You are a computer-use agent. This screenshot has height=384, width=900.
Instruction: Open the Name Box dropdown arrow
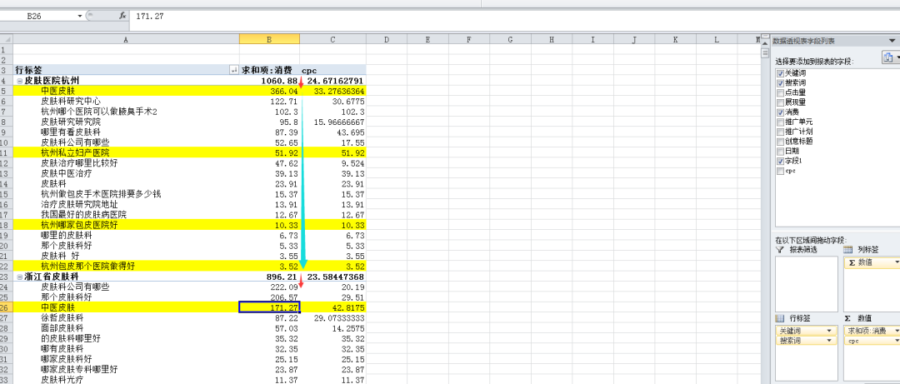coord(81,16)
